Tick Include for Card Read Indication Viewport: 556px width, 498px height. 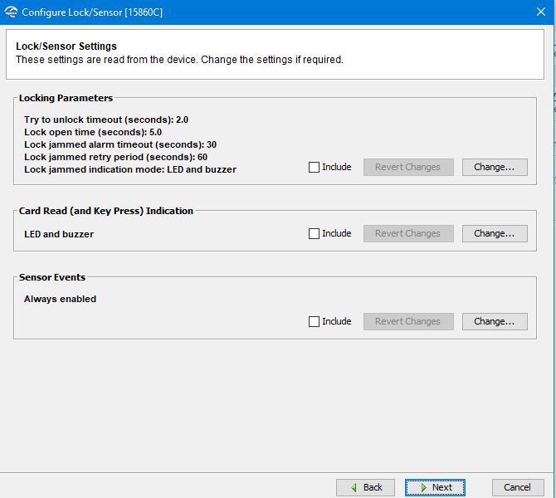click(x=314, y=233)
